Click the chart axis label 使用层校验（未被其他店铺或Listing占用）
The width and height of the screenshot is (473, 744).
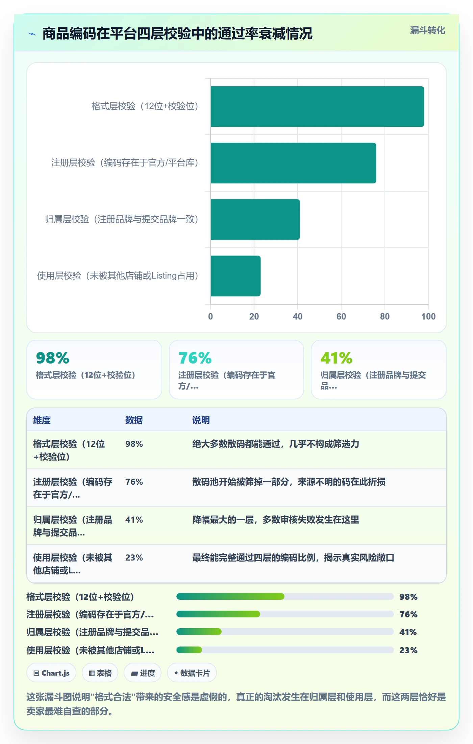[118, 276]
